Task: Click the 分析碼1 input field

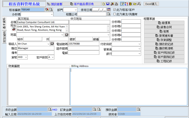Action: pos(131,22)
